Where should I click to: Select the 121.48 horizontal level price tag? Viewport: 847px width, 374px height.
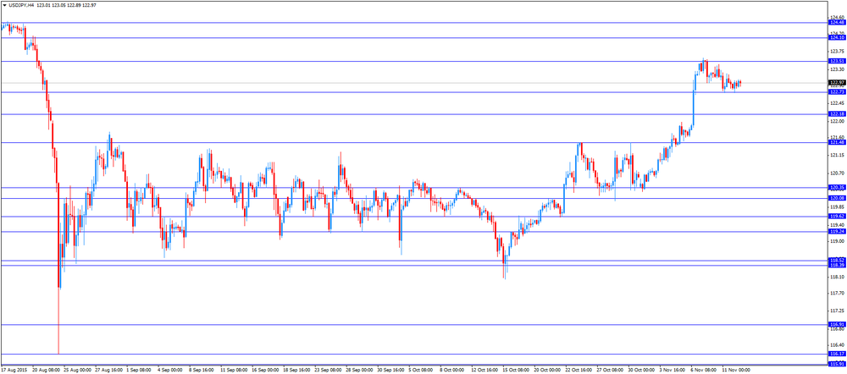[838, 142]
